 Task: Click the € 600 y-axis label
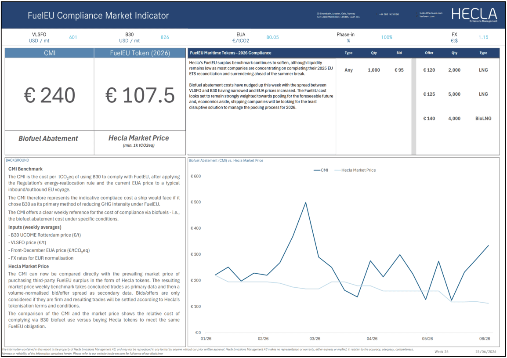pos(196,176)
